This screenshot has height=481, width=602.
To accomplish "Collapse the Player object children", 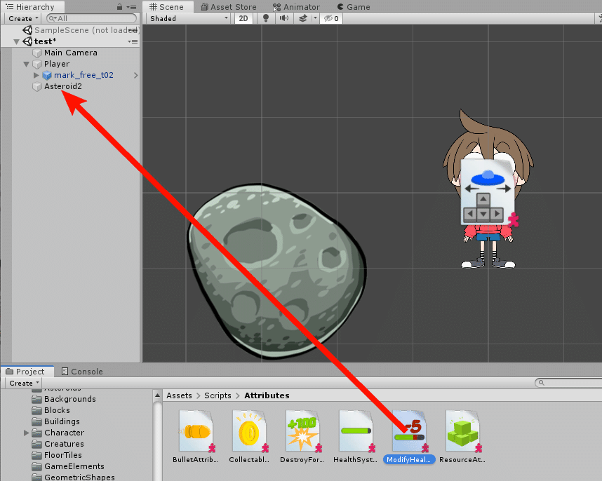I will tap(26, 64).
